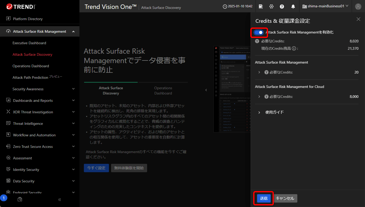Click the product preview screenshot thumbnail
365x207 pixels.
(232, 89)
